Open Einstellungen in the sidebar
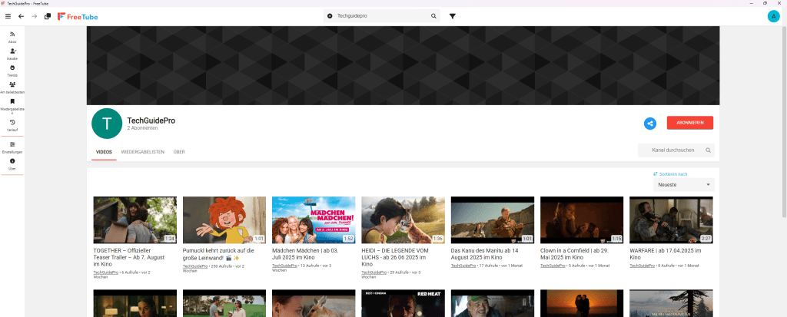Viewport: 787px width, 317px height. pyautogui.click(x=12, y=147)
